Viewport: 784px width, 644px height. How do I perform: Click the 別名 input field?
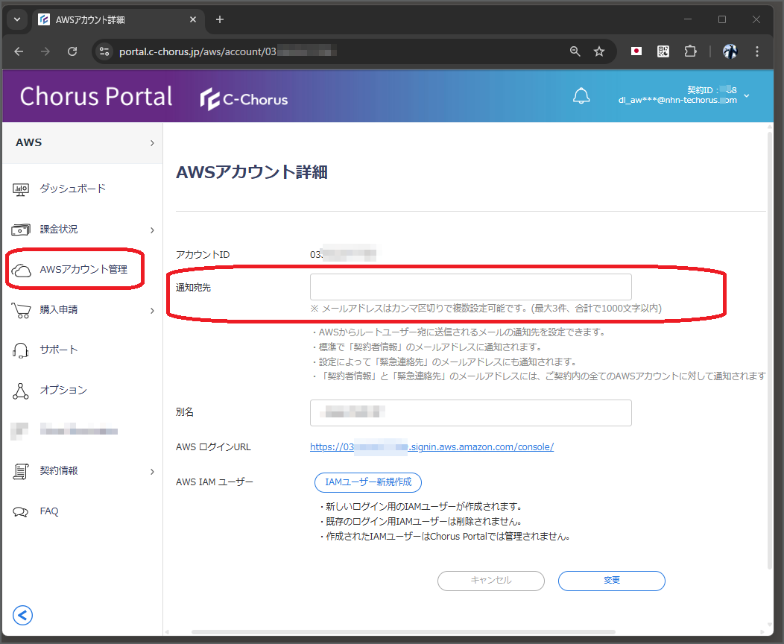pos(470,412)
